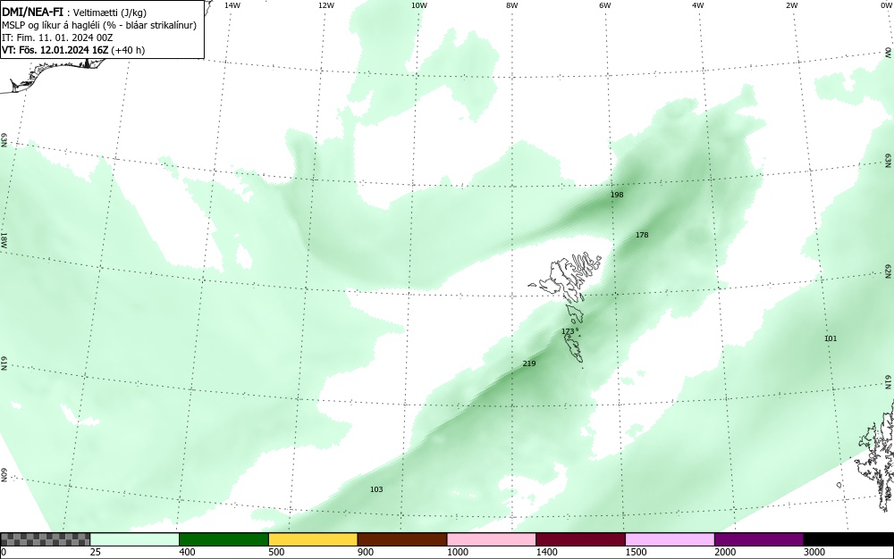894x559 pixels.
Task: Click the yellow 500–900 legend swatch
Action: pyautogui.click(x=313, y=539)
